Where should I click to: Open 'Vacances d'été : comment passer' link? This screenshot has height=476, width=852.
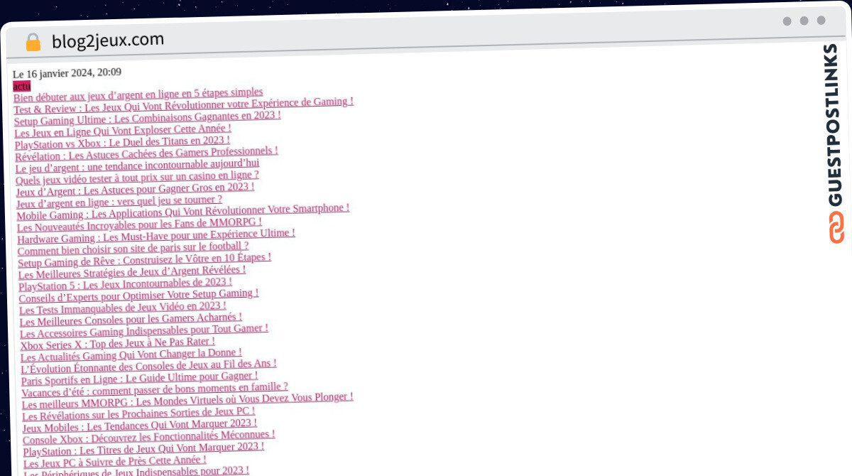[155, 390]
